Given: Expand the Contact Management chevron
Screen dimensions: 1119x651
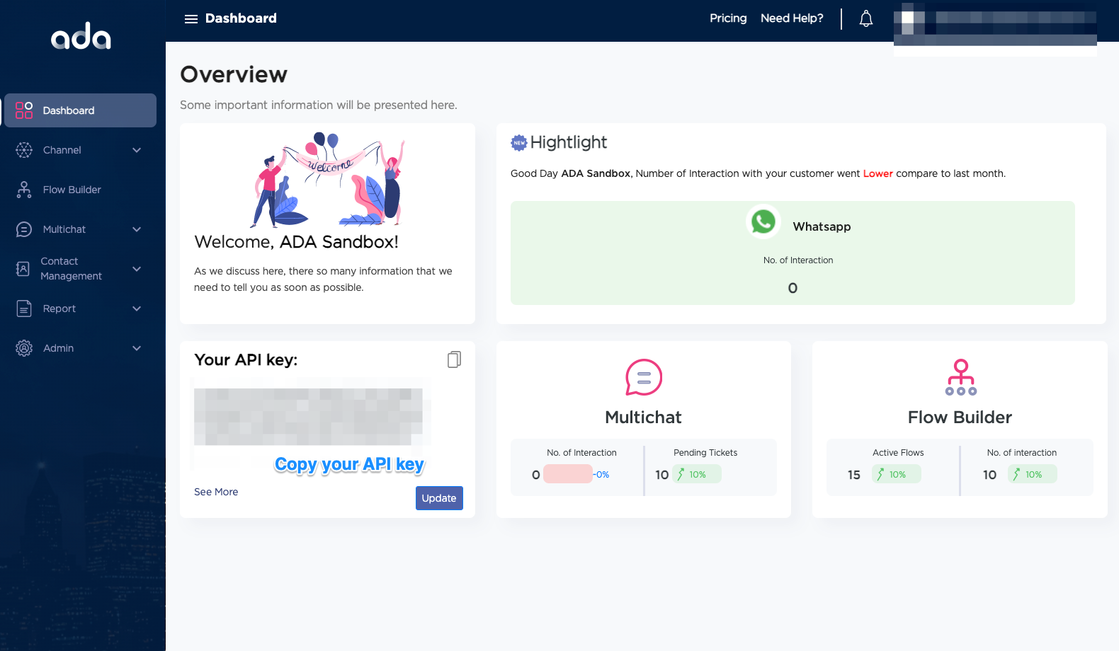Looking at the screenshot, I should (x=137, y=269).
